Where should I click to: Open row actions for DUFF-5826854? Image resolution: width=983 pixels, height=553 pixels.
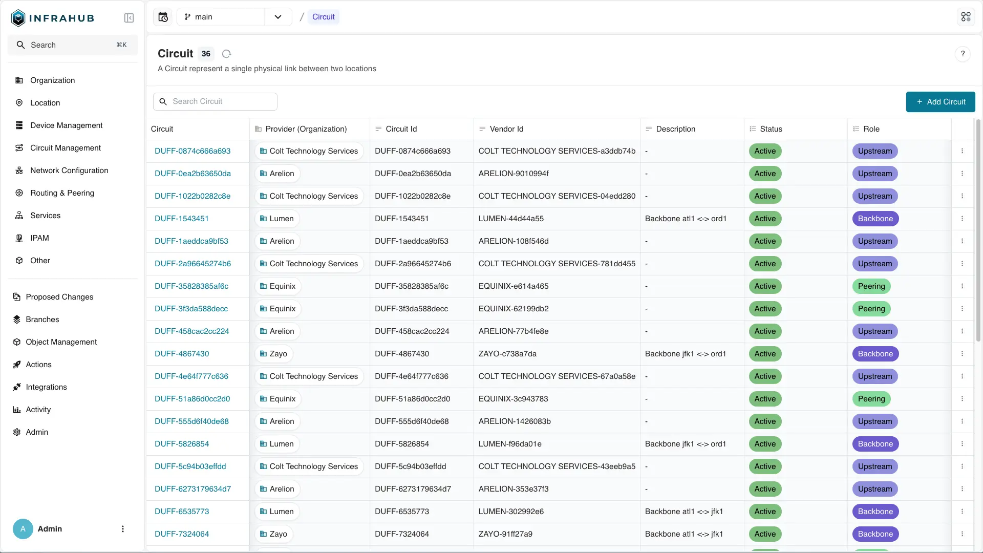point(962,444)
